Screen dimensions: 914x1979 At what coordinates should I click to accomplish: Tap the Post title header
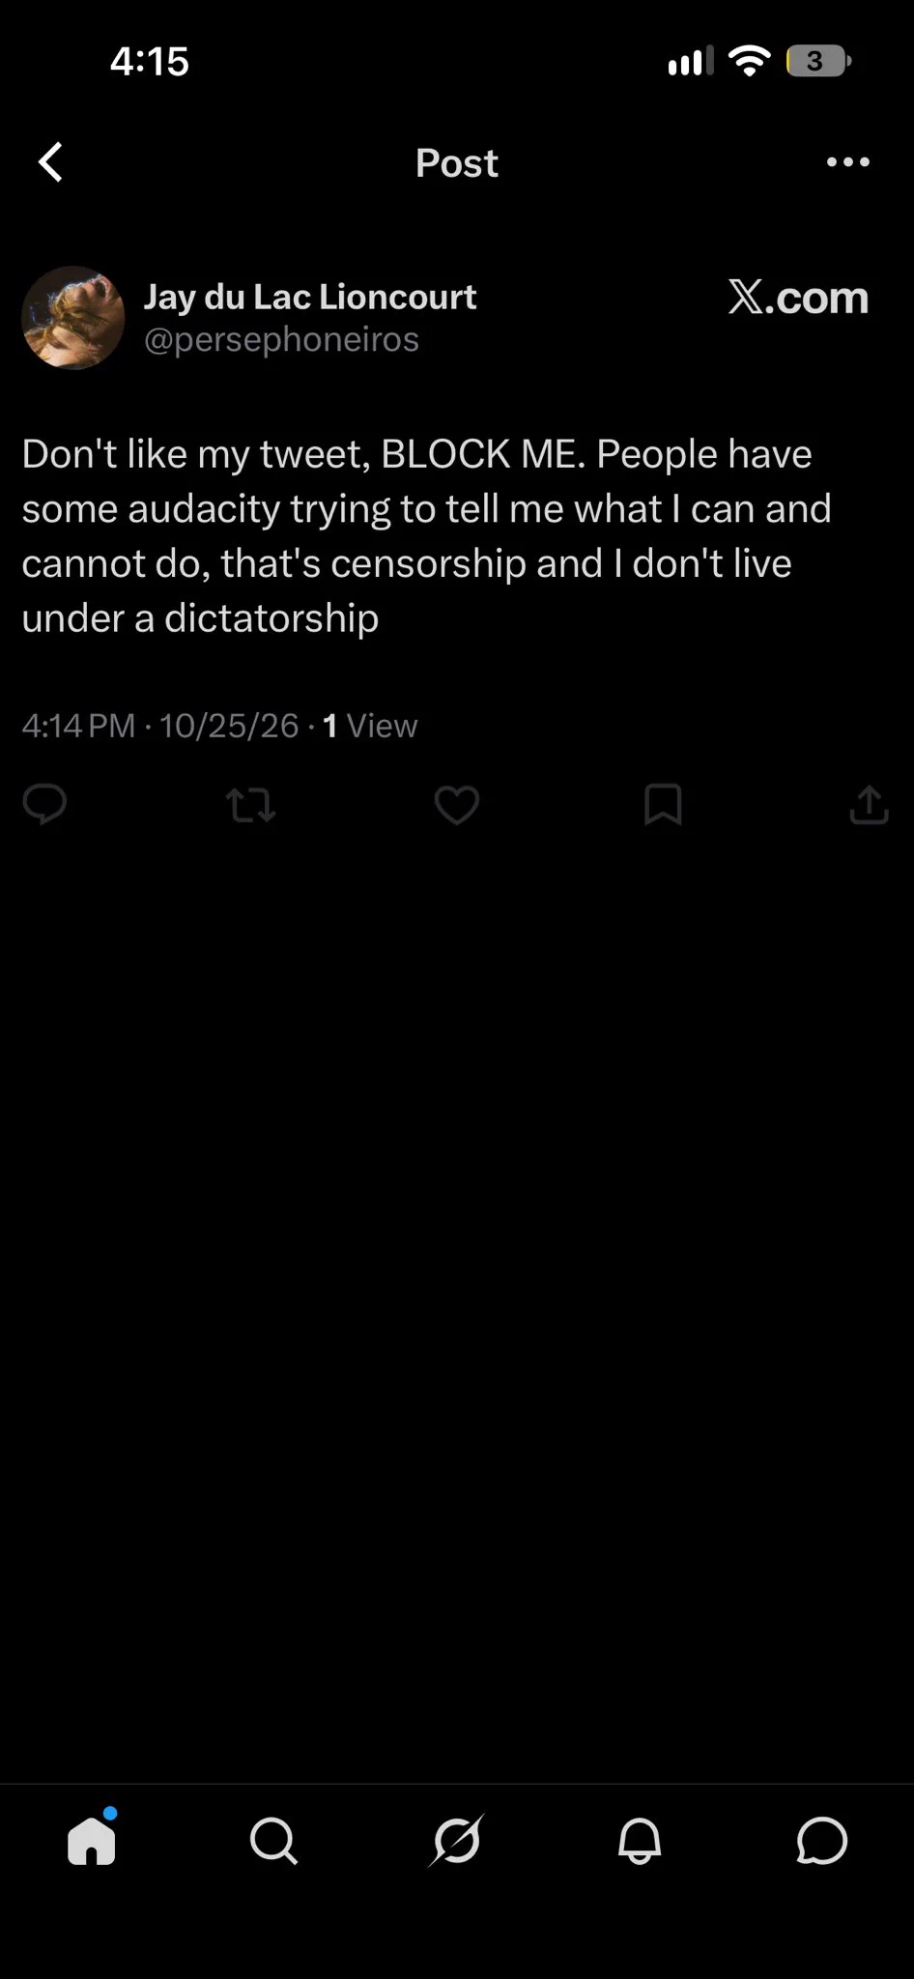point(457,162)
